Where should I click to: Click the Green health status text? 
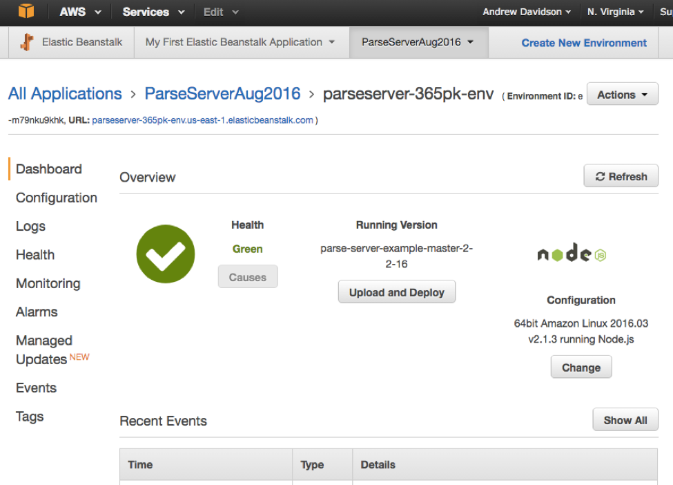[x=247, y=249]
